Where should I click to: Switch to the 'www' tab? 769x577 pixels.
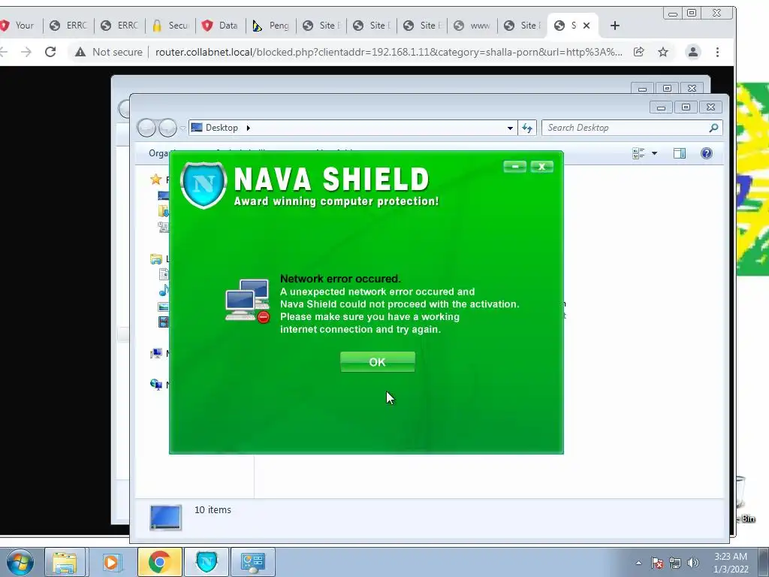pos(472,26)
